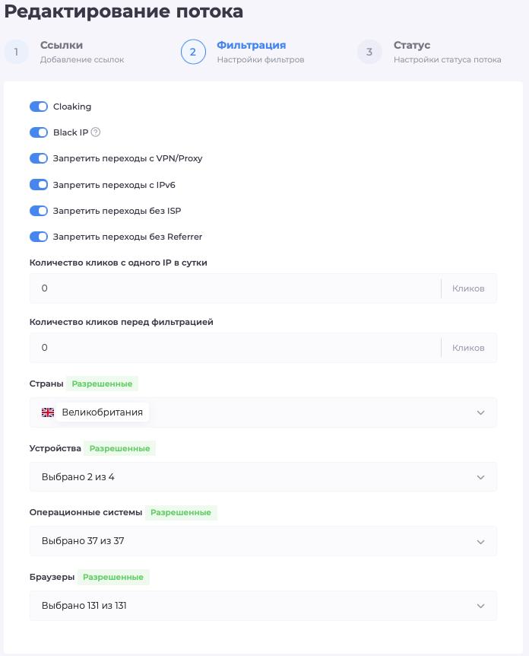The height and width of the screenshot is (656, 529).
Task: Disable the VPN/Proxy blocking switch
Action: 39,158
